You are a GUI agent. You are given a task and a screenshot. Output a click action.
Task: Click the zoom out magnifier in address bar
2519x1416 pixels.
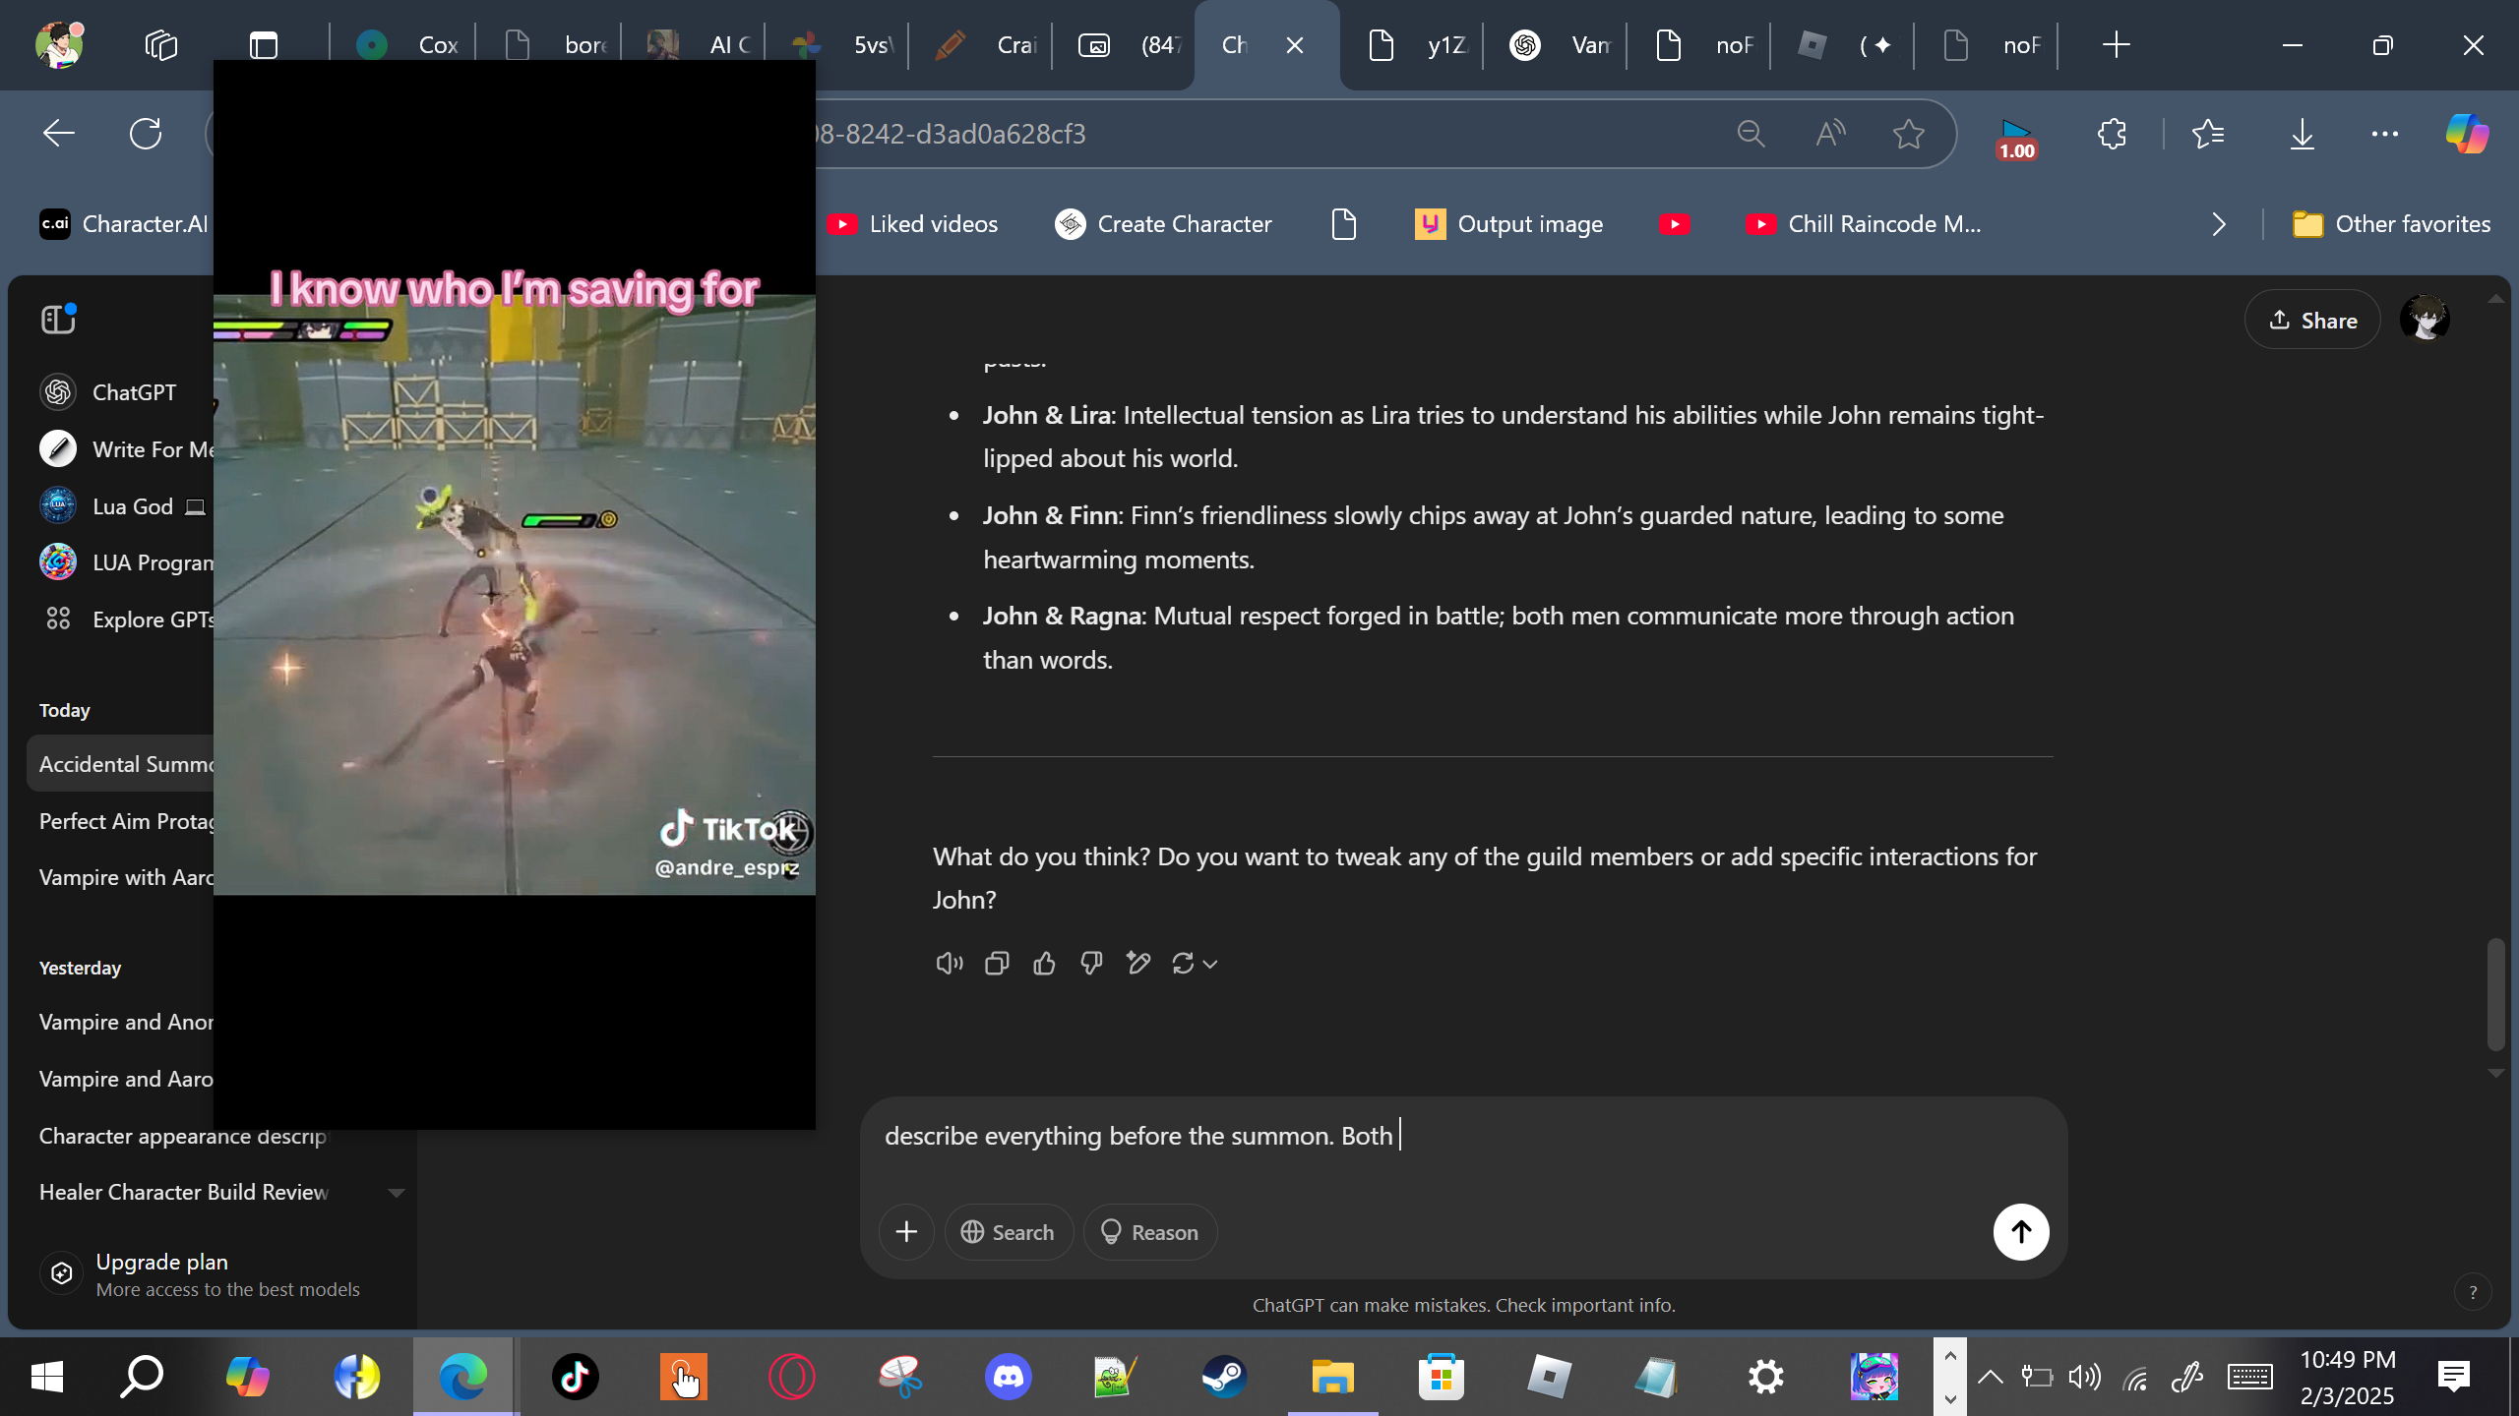(x=1751, y=134)
